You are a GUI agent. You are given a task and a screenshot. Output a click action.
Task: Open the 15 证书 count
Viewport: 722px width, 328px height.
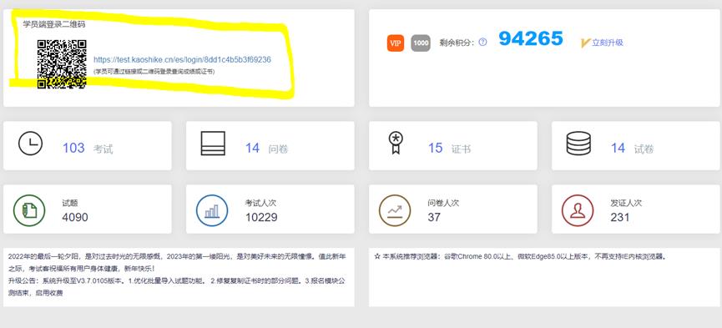point(435,148)
